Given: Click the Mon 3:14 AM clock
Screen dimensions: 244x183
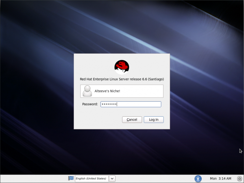Looking at the screenshot, I should tap(220, 178).
